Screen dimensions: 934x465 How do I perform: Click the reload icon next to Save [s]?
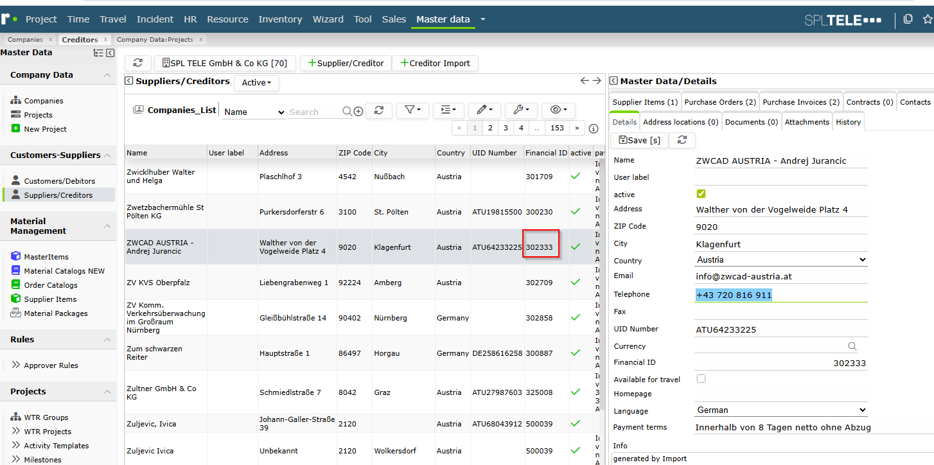coord(682,140)
